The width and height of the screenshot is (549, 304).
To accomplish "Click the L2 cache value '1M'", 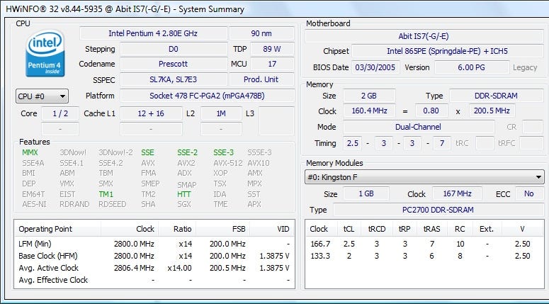I will coord(221,113).
